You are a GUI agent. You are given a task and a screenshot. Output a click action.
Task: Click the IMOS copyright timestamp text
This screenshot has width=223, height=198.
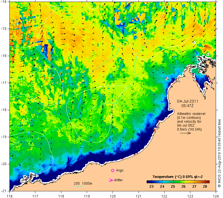point(219,153)
